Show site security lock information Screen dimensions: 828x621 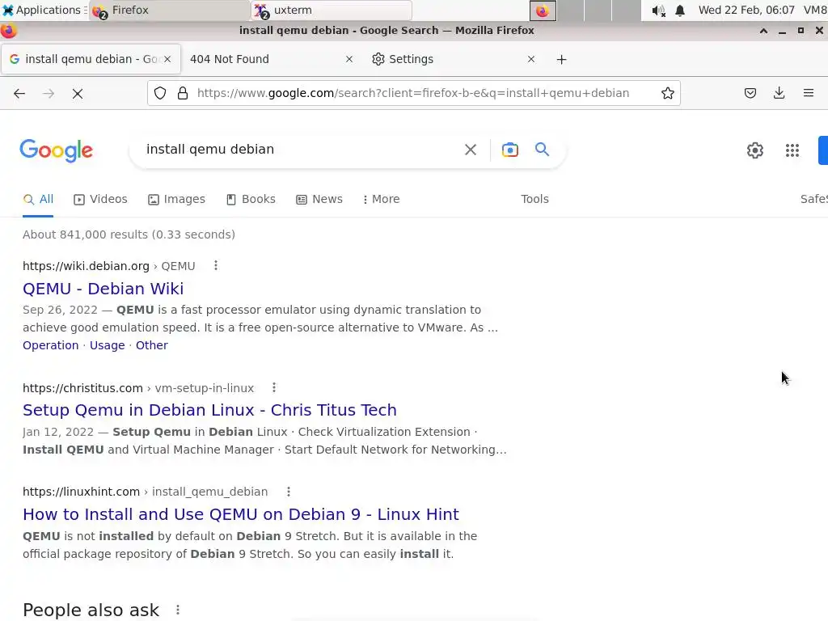point(183,94)
